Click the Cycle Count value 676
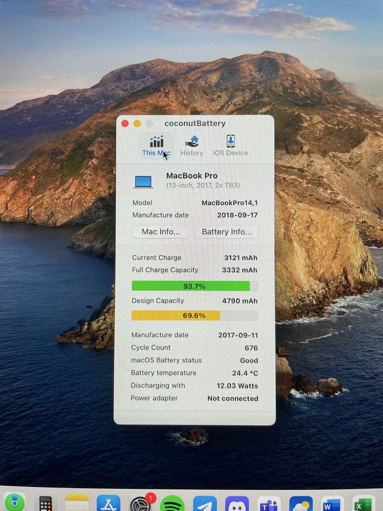The width and height of the screenshot is (383, 511). coord(251,348)
